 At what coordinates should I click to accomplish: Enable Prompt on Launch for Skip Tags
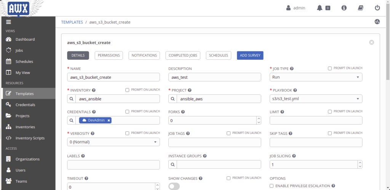click(330, 133)
